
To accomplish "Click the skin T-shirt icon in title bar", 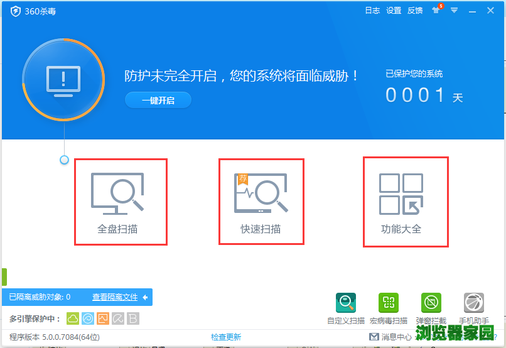I will (x=436, y=11).
